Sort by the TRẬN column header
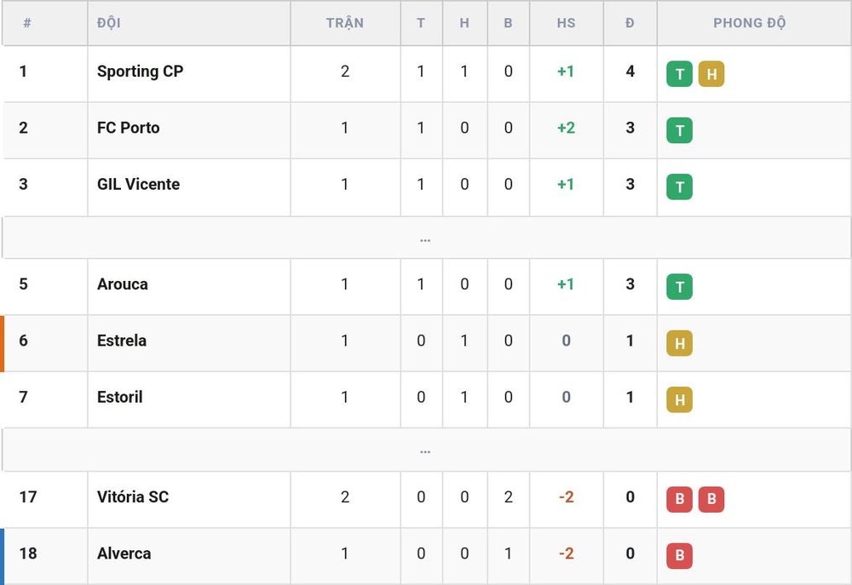Viewport: 852px width, 585px height. pos(345,23)
